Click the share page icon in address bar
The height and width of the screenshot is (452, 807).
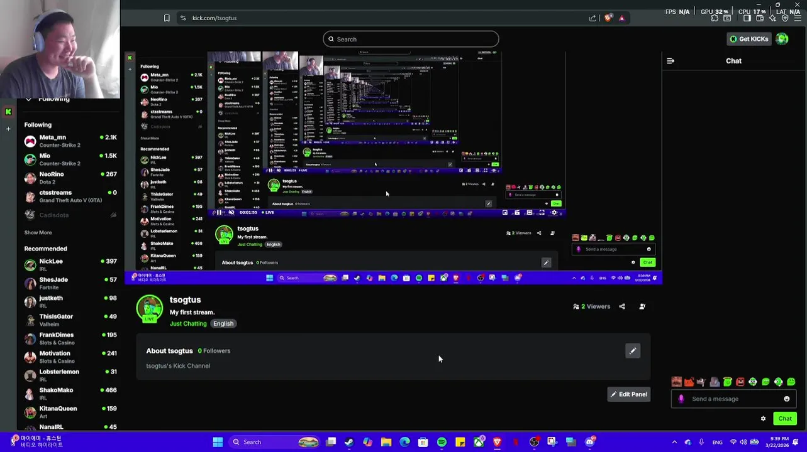tap(593, 18)
